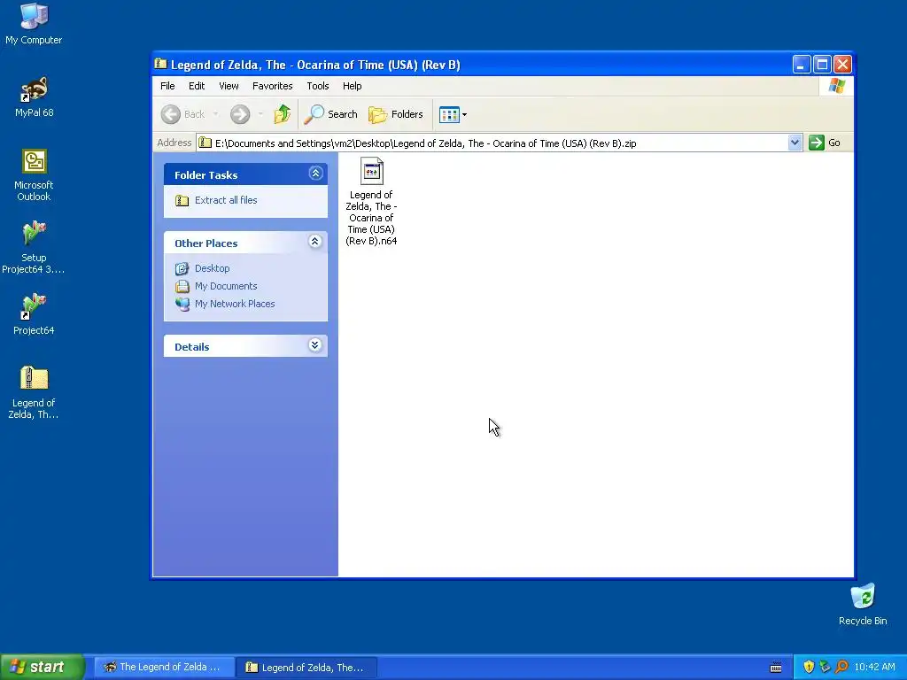The width and height of the screenshot is (907, 680).
Task: Expand the Details panel
Action: pyautogui.click(x=314, y=346)
